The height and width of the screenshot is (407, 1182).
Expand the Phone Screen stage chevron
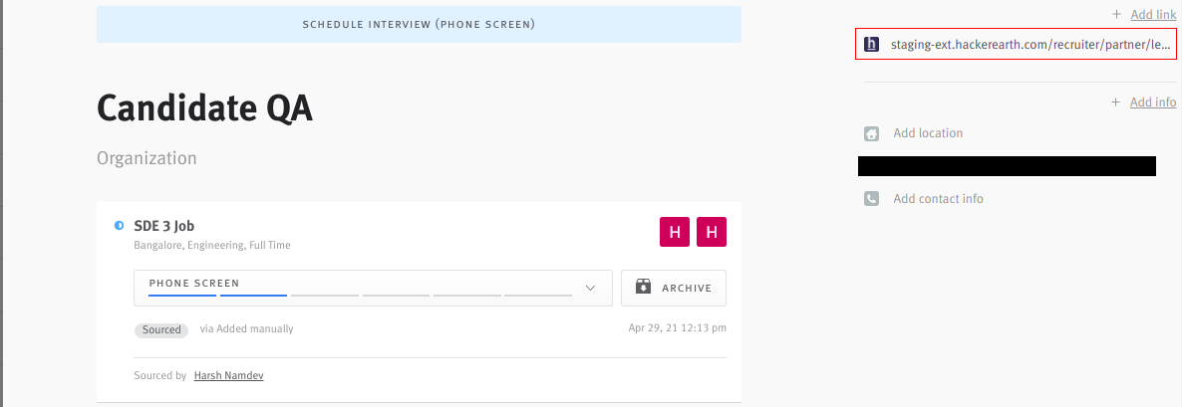coord(590,288)
